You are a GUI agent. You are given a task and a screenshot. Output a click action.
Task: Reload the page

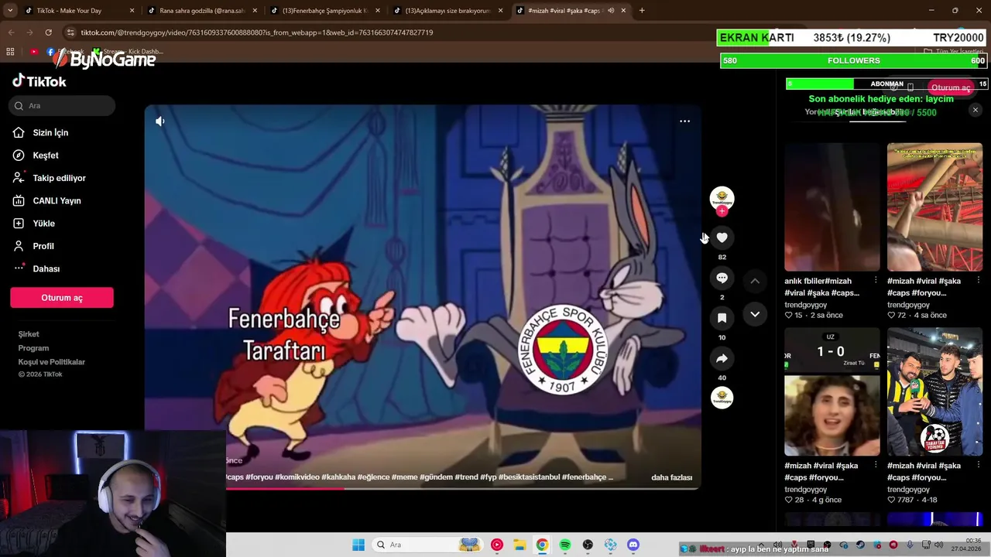tap(48, 32)
